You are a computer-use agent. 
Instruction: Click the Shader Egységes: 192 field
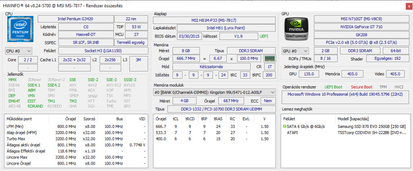(x=388, y=59)
